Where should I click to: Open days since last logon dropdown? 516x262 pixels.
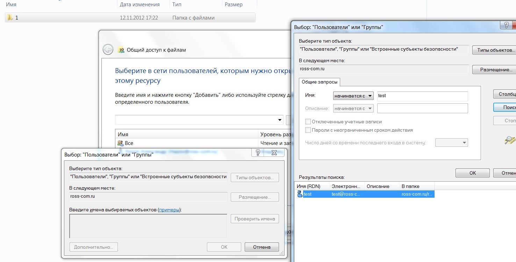click(x=451, y=143)
